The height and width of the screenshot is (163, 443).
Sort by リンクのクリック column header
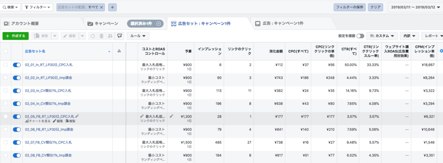pyautogui.click(x=239, y=51)
